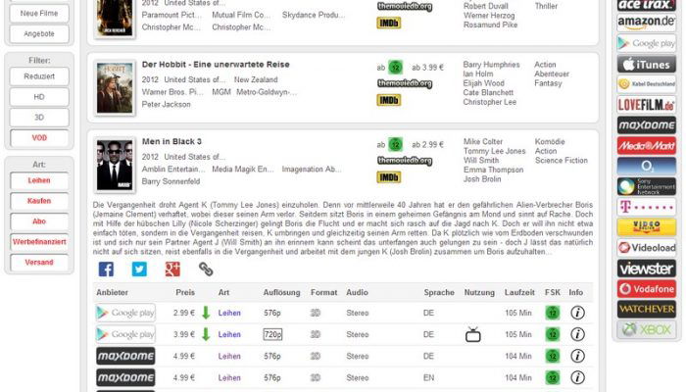Toggle the VOD filter
The image size is (686, 392).
point(39,138)
